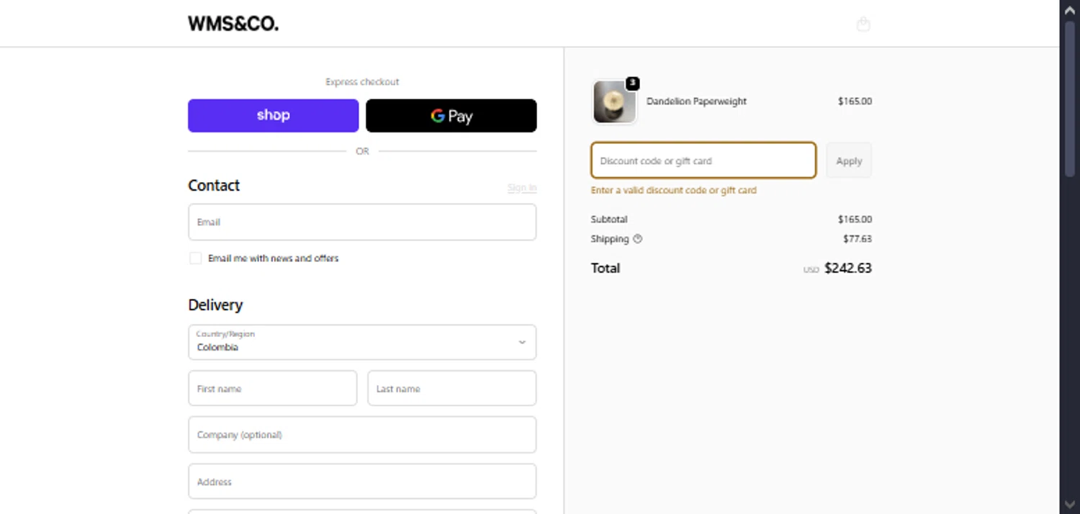The height and width of the screenshot is (514, 1080).
Task: Focus the Email input field
Action: (x=362, y=222)
